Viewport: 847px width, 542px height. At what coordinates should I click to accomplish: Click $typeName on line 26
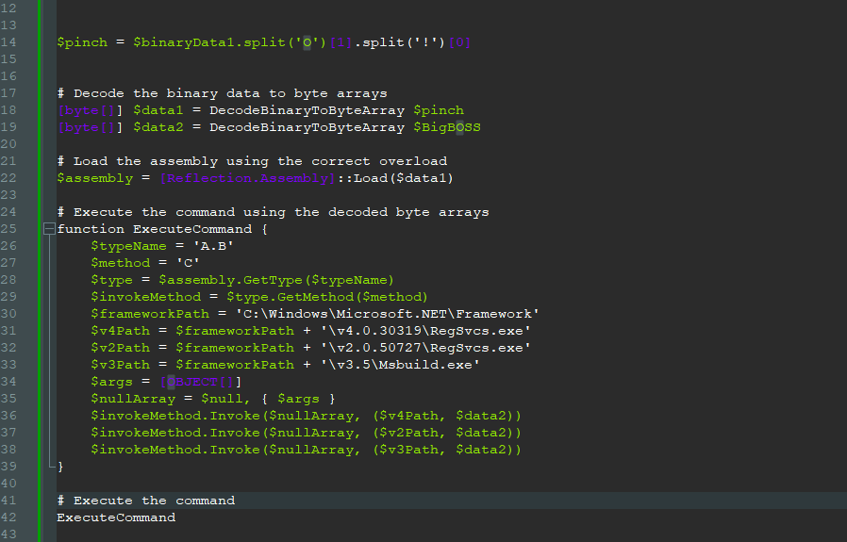click(x=128, y=246)
